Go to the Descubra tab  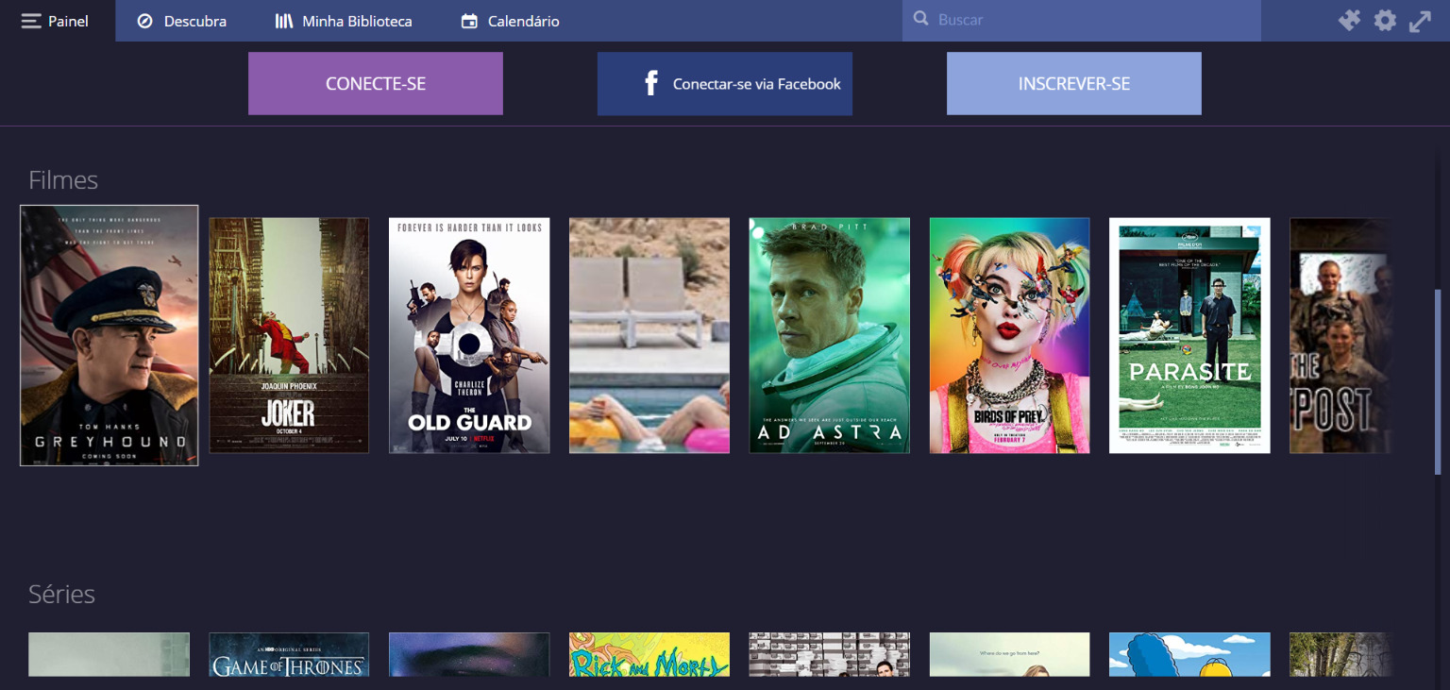pyautogui.click(x=182, y=21)
